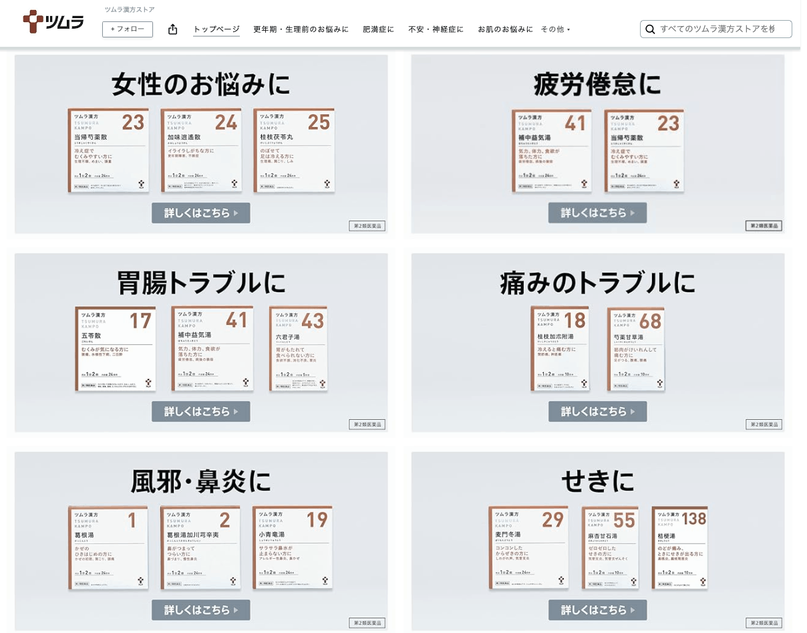807x633 pixels.
Task: Open 更年期・生理前のお悩みに tab
Action: 301,29
